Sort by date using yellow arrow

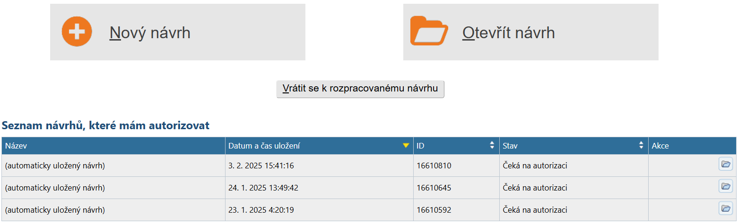[406, 146]
